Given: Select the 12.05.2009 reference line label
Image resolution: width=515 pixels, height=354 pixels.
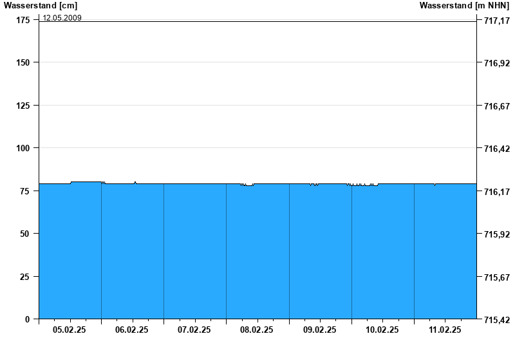Looking at the screenshot, I should tap(62, 17).
